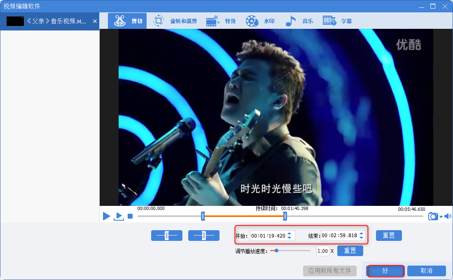Click the SUB subtitle icon
The width and height of the screenshot is (453, 280).
pos(329,21)
